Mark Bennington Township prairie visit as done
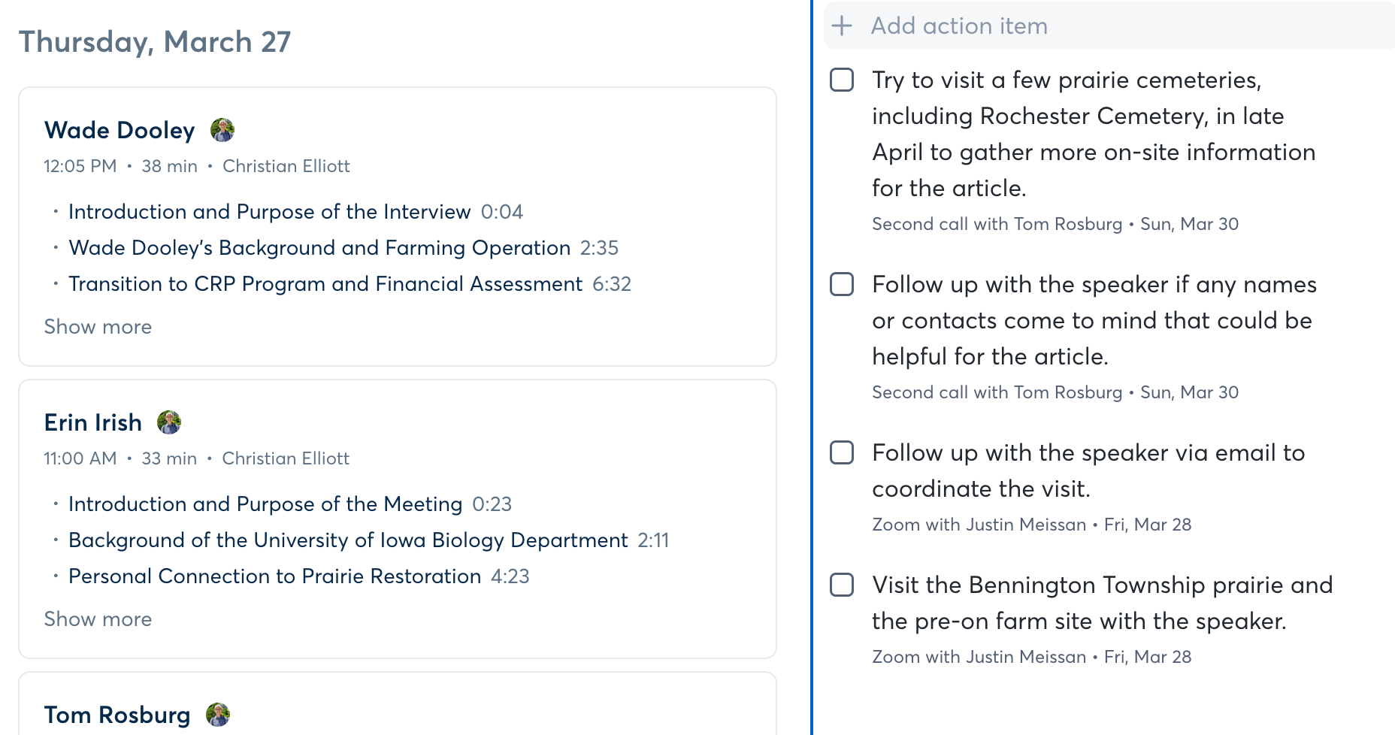 (x=842, y=585)
